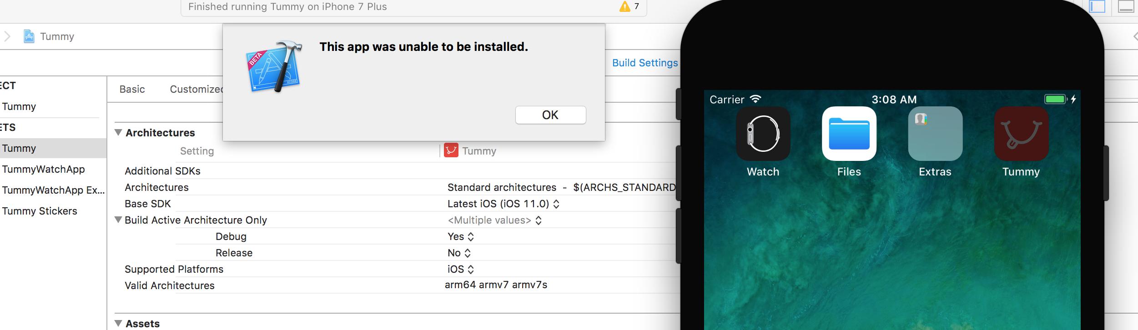Collapse the Build Active Architecture Only row
This screenshot has height=330, width=1138.
(x=118, y=220)
